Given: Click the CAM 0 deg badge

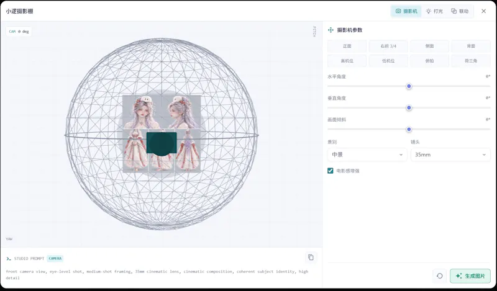Looking at the screenshot, I should (x=19, y=32).
